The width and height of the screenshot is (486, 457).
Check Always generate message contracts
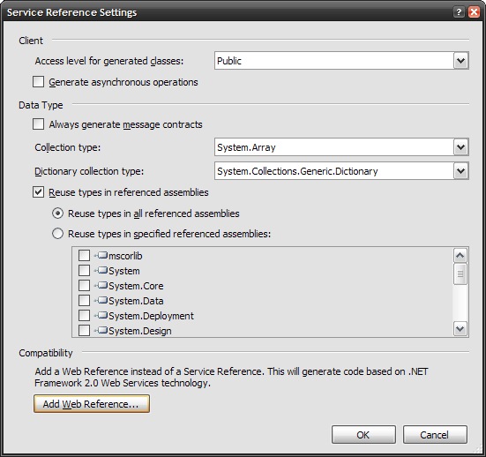tap(39, 124)
